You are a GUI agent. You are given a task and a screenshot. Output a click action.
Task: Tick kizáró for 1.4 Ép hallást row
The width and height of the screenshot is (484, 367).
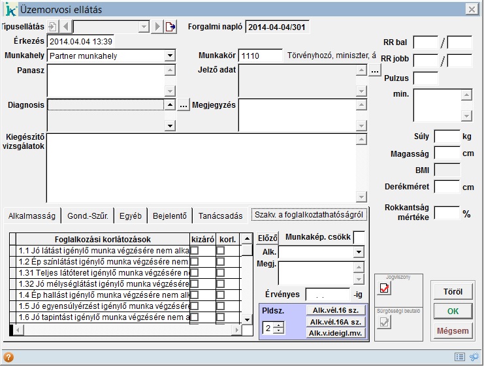(x=194, y=295)
